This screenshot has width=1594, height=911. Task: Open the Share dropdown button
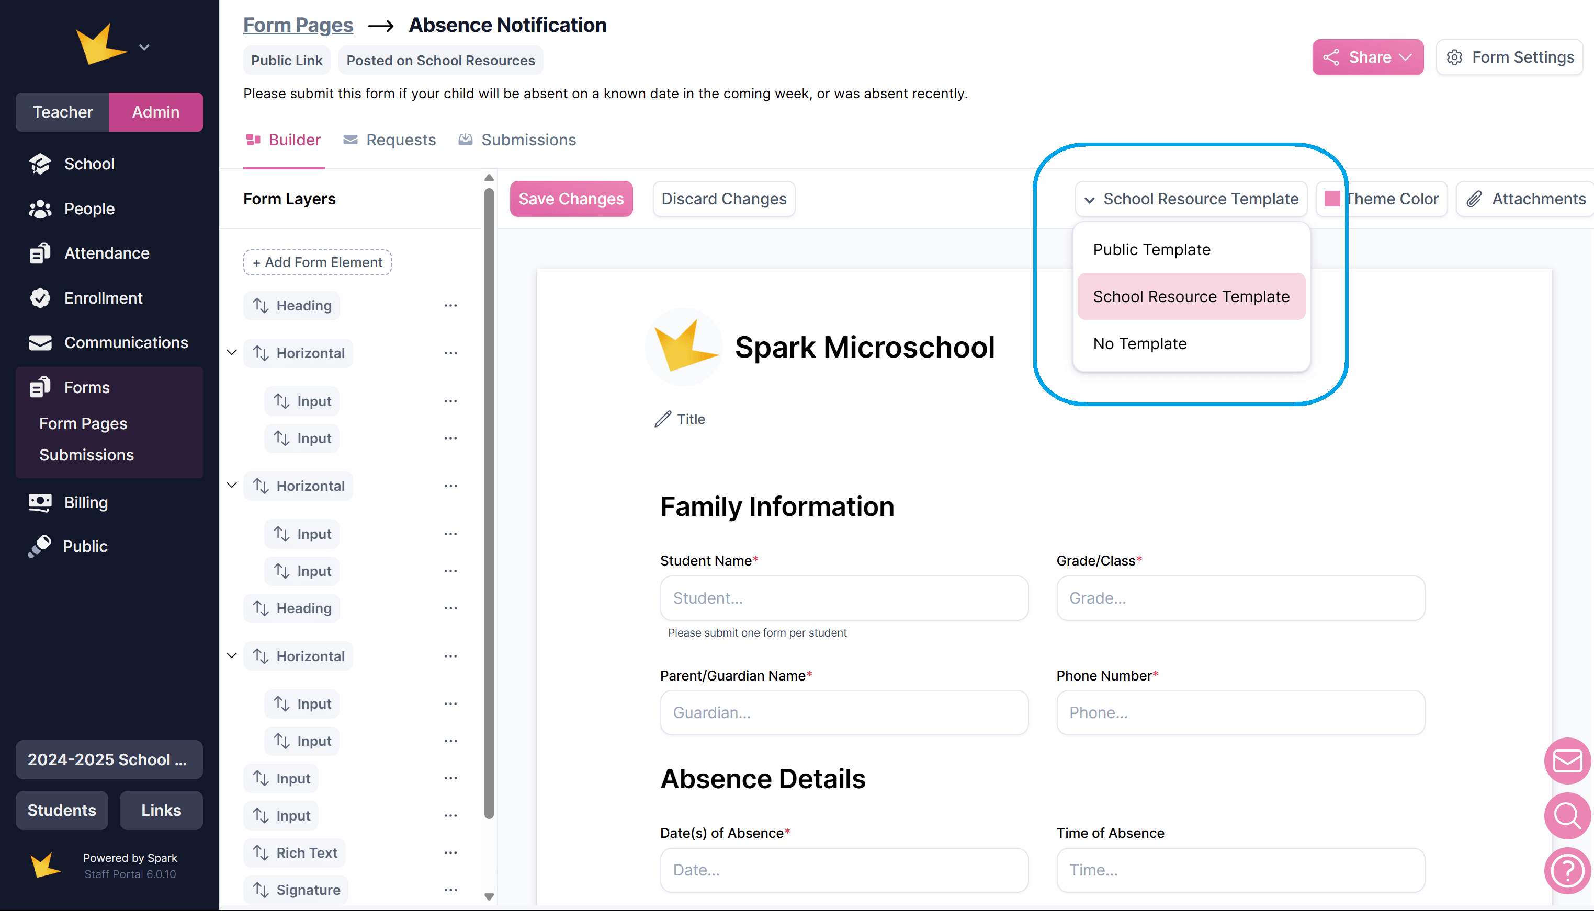[x=1367, y=57]
